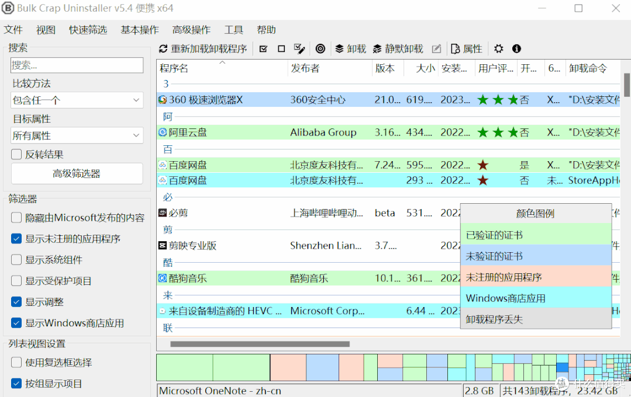Collapse the group header 来
Viewport: 631px width, 397px height.
pos(167,295)
